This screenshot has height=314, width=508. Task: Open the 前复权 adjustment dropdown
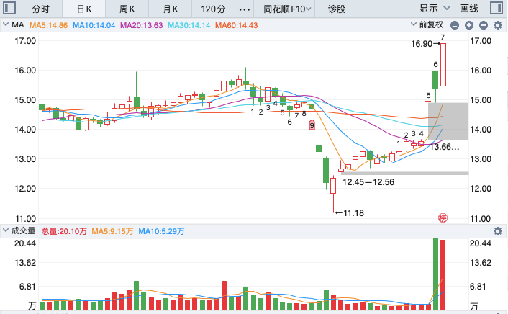tap(427, 24)
